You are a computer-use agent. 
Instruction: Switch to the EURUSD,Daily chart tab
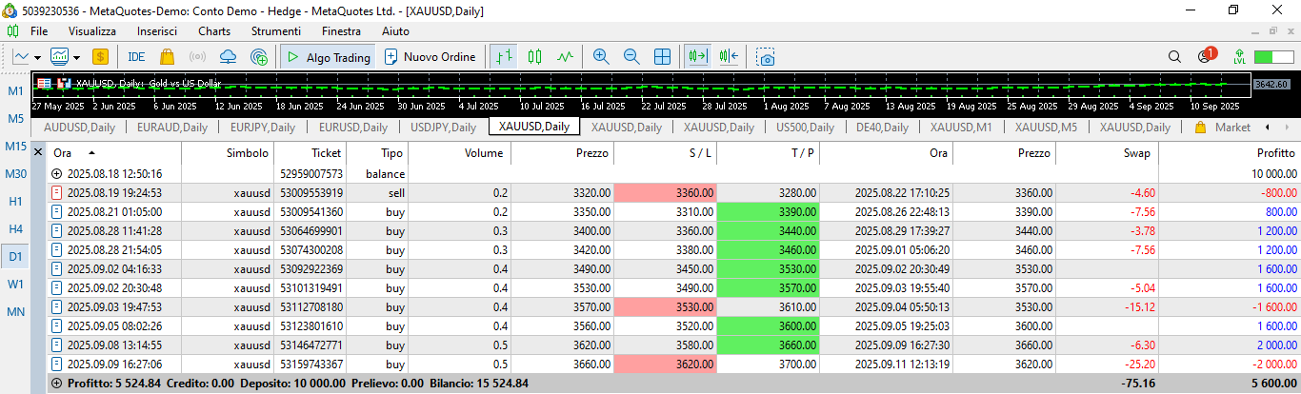point(352,128)
